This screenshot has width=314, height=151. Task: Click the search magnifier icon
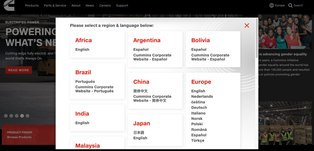pyautogui.click(x=290, y=6)
